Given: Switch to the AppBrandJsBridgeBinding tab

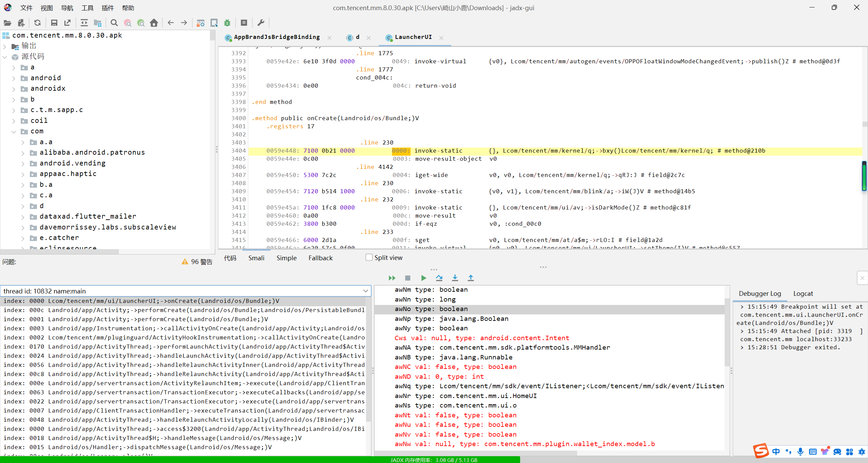Looking at the screenshot, I should point(277,37).
